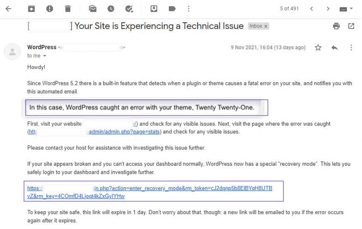
Task: Archive this email
Action: click(x=31, y=9)
